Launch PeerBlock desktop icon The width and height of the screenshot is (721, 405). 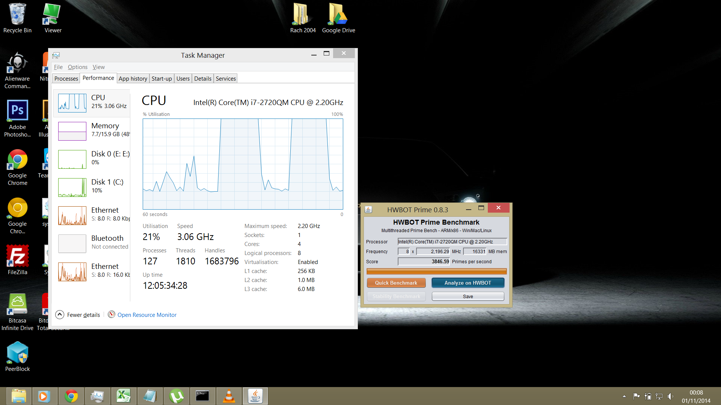tap(17, 357)
